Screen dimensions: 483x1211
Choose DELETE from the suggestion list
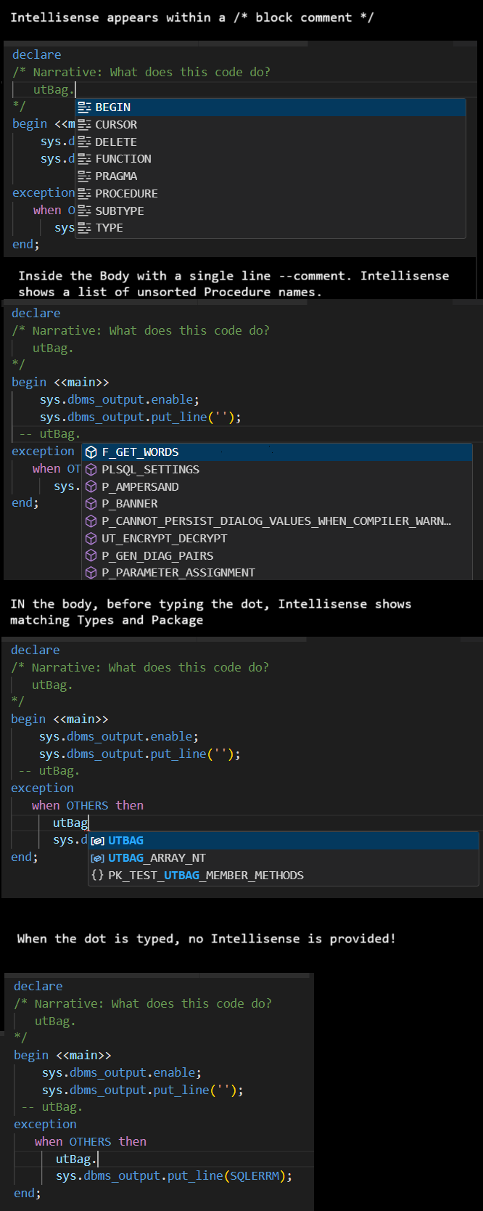pyautogui.click(x=271, y=142)
